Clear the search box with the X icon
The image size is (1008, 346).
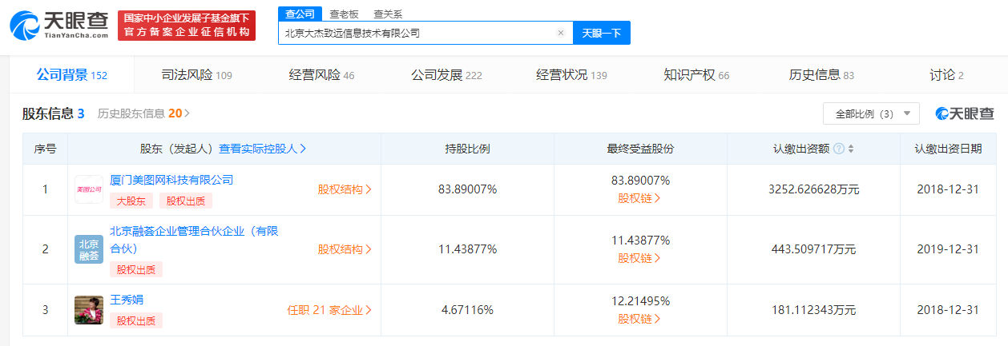pos(561,34)
